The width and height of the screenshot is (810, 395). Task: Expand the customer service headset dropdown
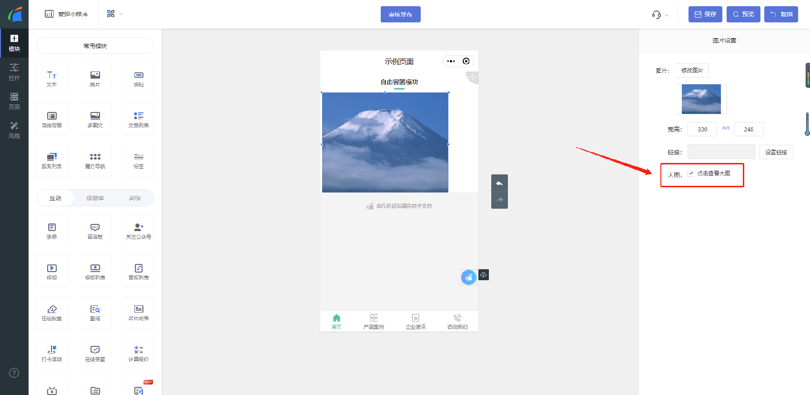660,15
